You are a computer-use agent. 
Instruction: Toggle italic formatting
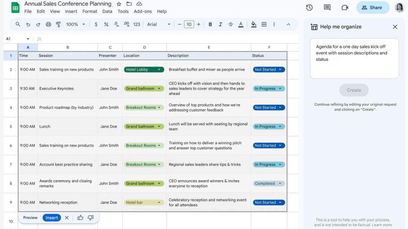(220, 24)
